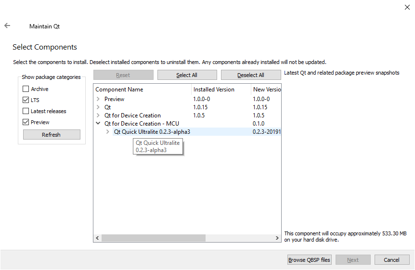Click installed version 1.0.5 cell
The height and width of the screenshot is (270, 415).
coord(199,116)
